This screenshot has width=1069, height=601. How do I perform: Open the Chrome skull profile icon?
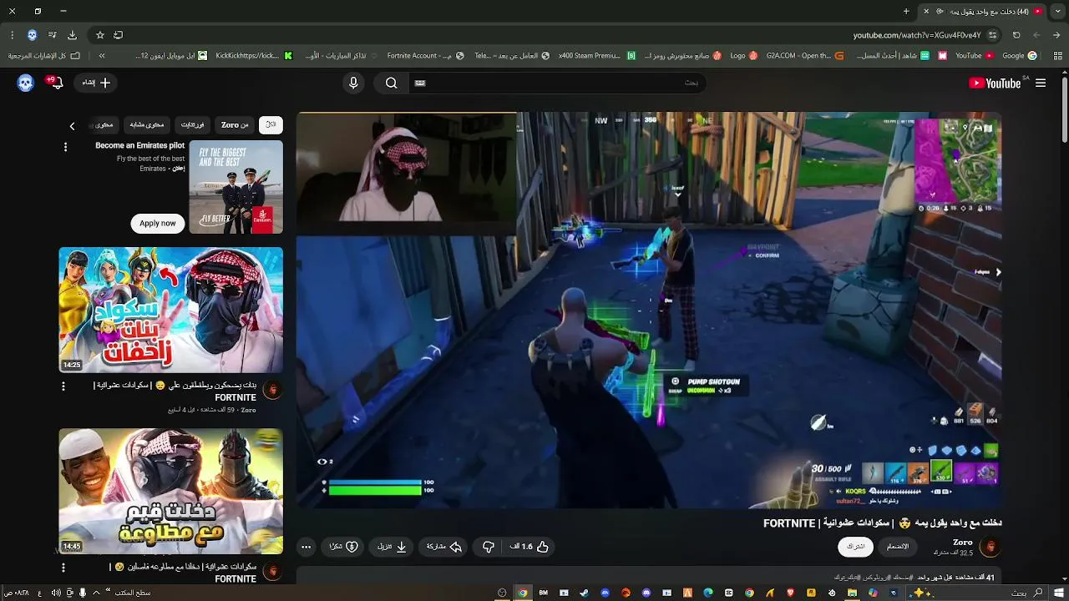(x=32, y=35)
